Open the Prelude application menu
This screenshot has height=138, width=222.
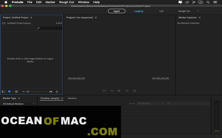[x=17, y=2]
